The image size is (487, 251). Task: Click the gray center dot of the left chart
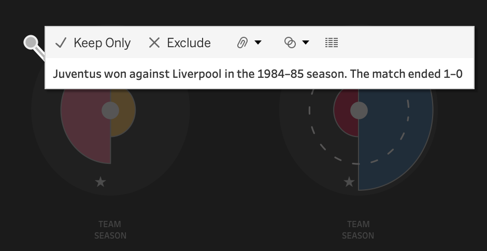(110, 110)
